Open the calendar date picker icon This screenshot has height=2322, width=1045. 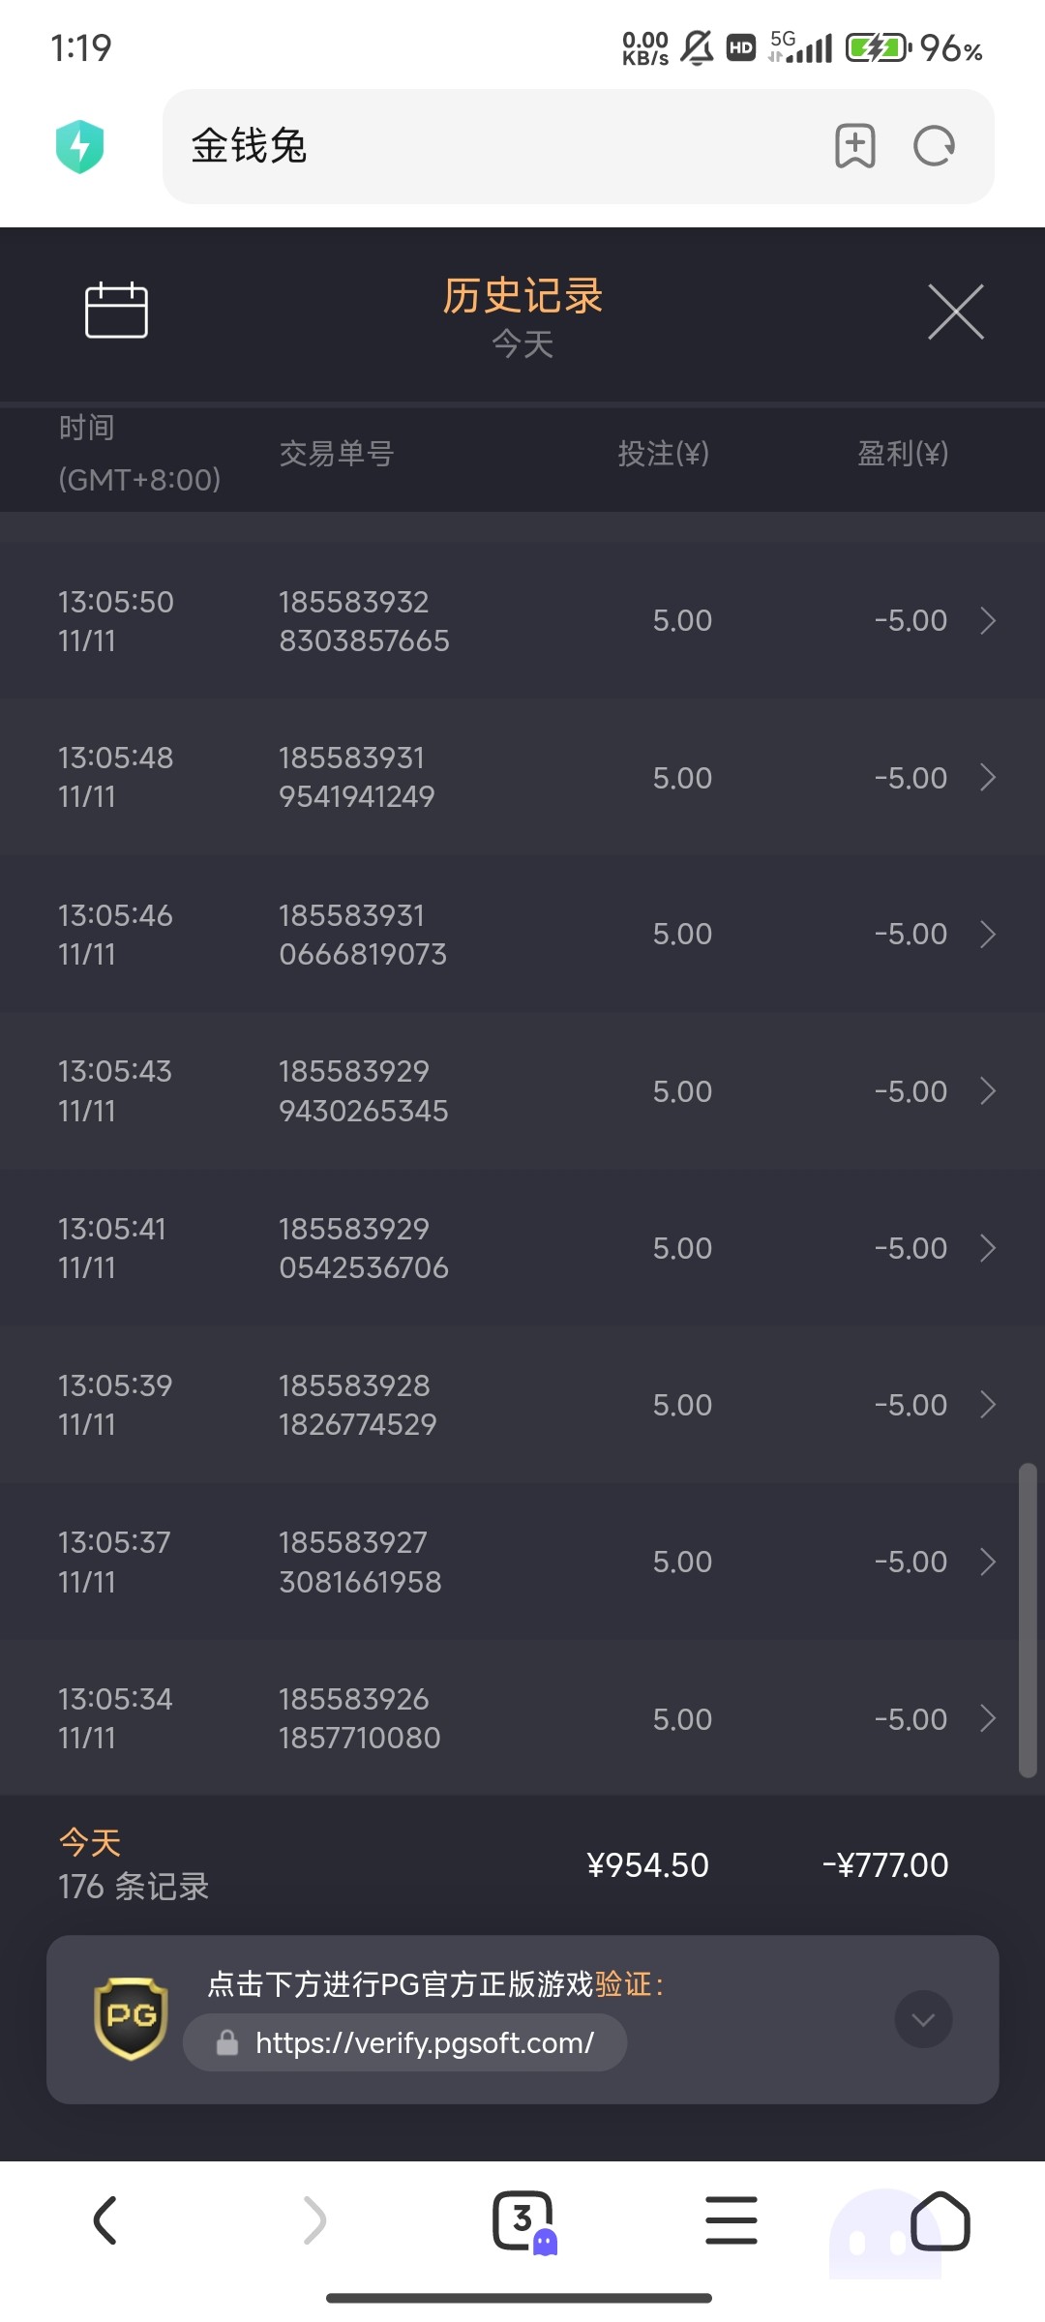(x=116, y=311)
